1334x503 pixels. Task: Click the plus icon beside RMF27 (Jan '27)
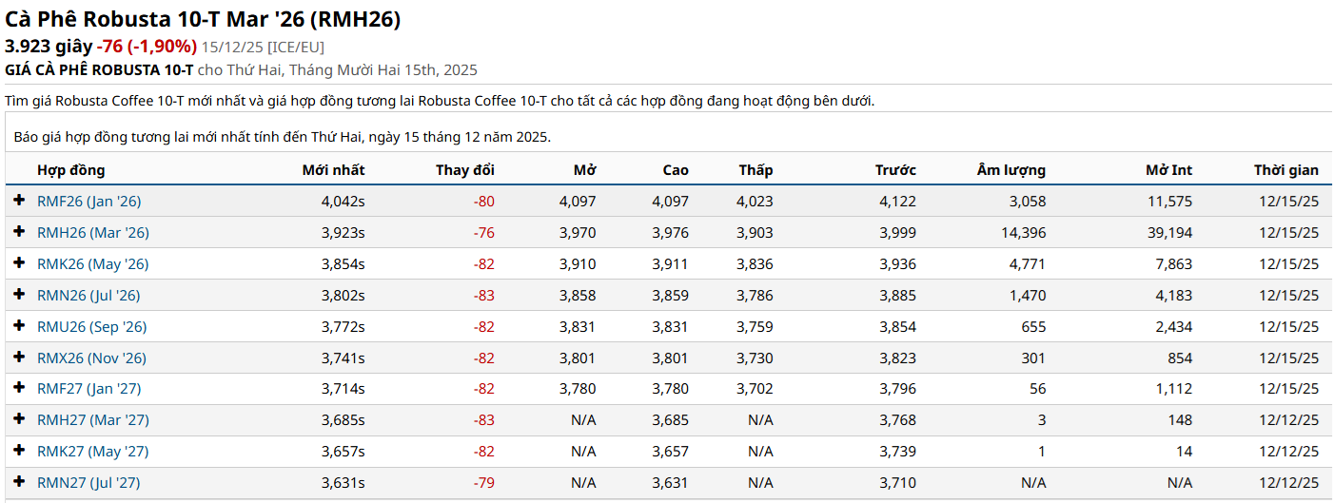(x=19, y=388)
